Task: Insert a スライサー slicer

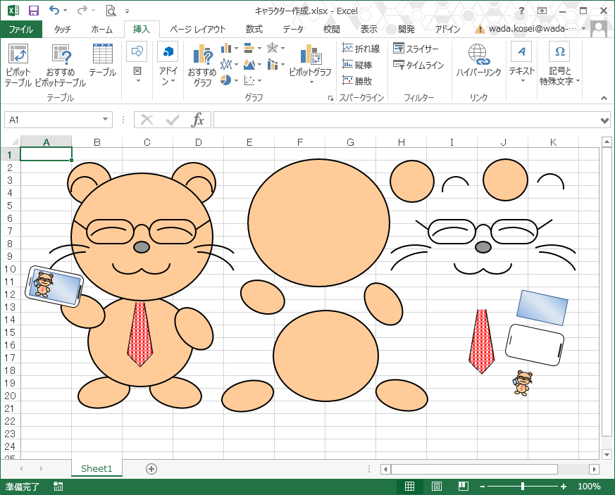Action: tap(416, 49)
